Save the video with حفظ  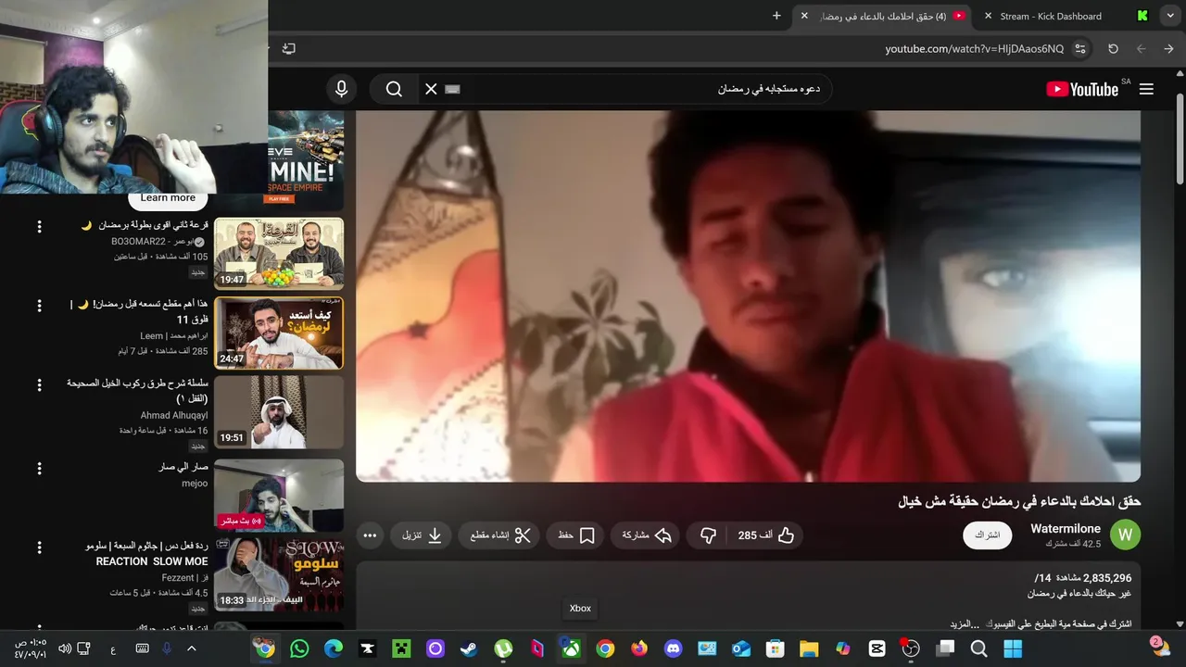tap(576, 535)
